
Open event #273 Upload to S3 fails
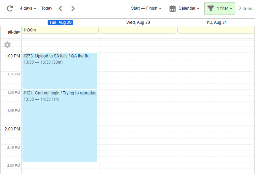tap(60, 71)
